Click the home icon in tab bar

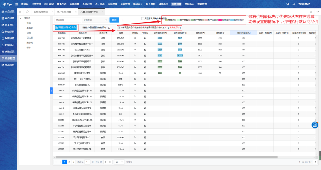point(27,12)
